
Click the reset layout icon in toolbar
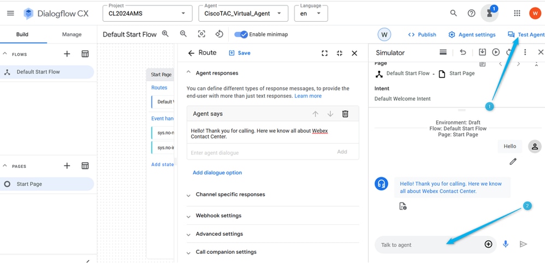click(x=219, y=34)
